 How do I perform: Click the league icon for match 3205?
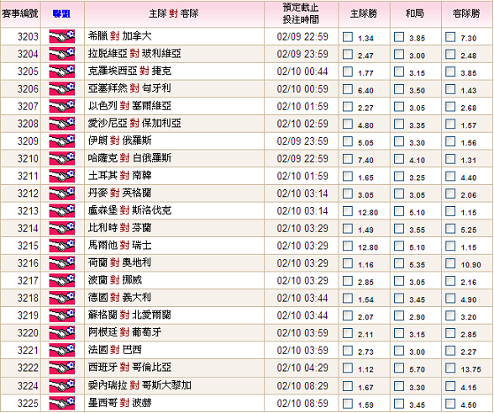click(62, 71)
